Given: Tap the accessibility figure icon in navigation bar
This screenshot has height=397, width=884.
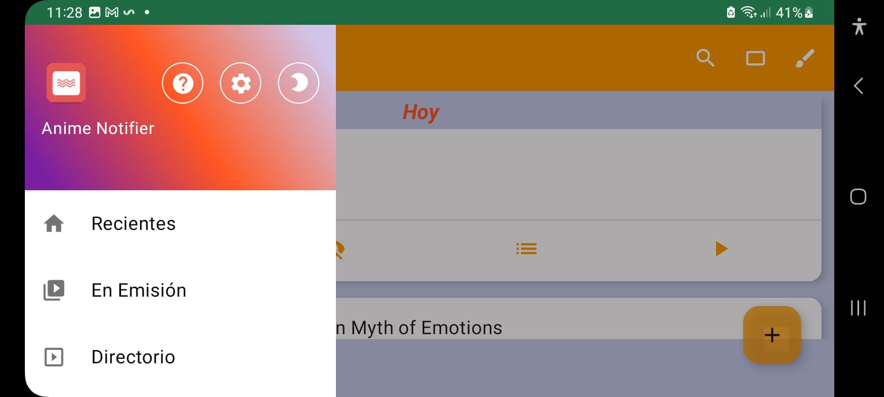Looking at the screenshot, I should pyautogui.click(x=859, y=26).
